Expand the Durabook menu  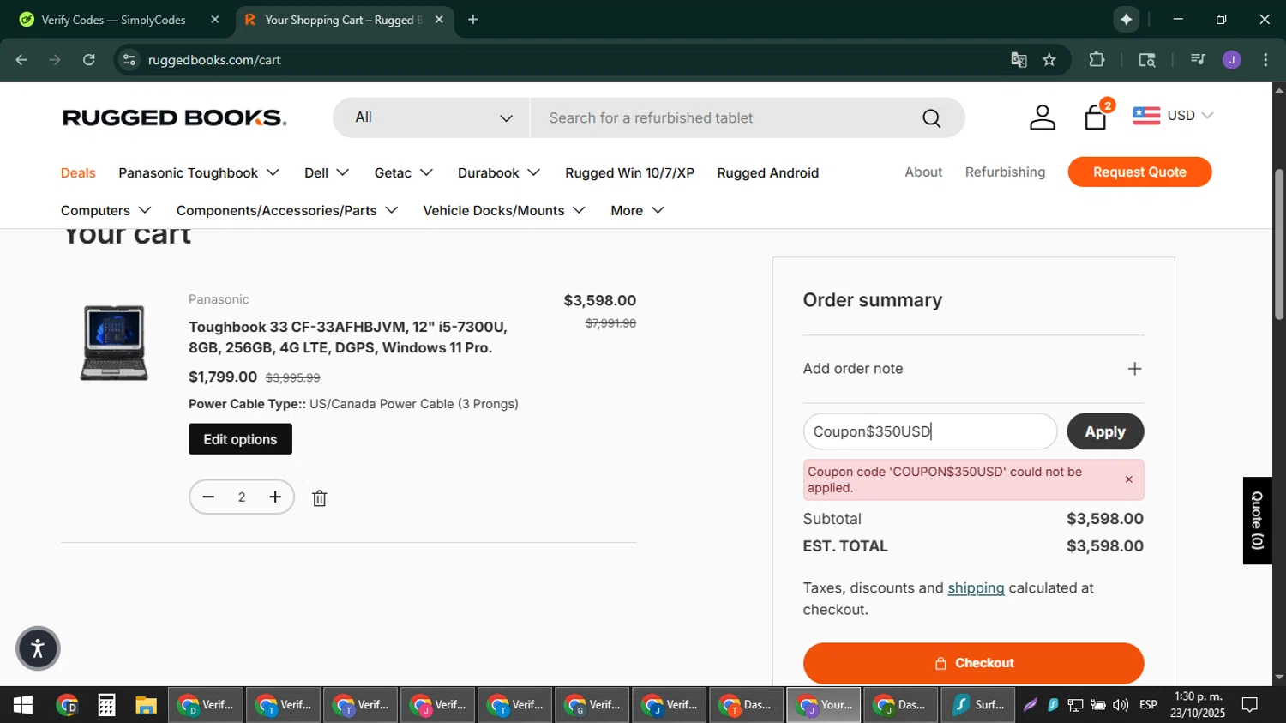(499, 173)
